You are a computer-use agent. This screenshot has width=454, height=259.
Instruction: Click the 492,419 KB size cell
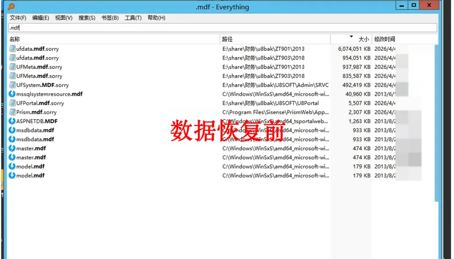click(356, 85)
